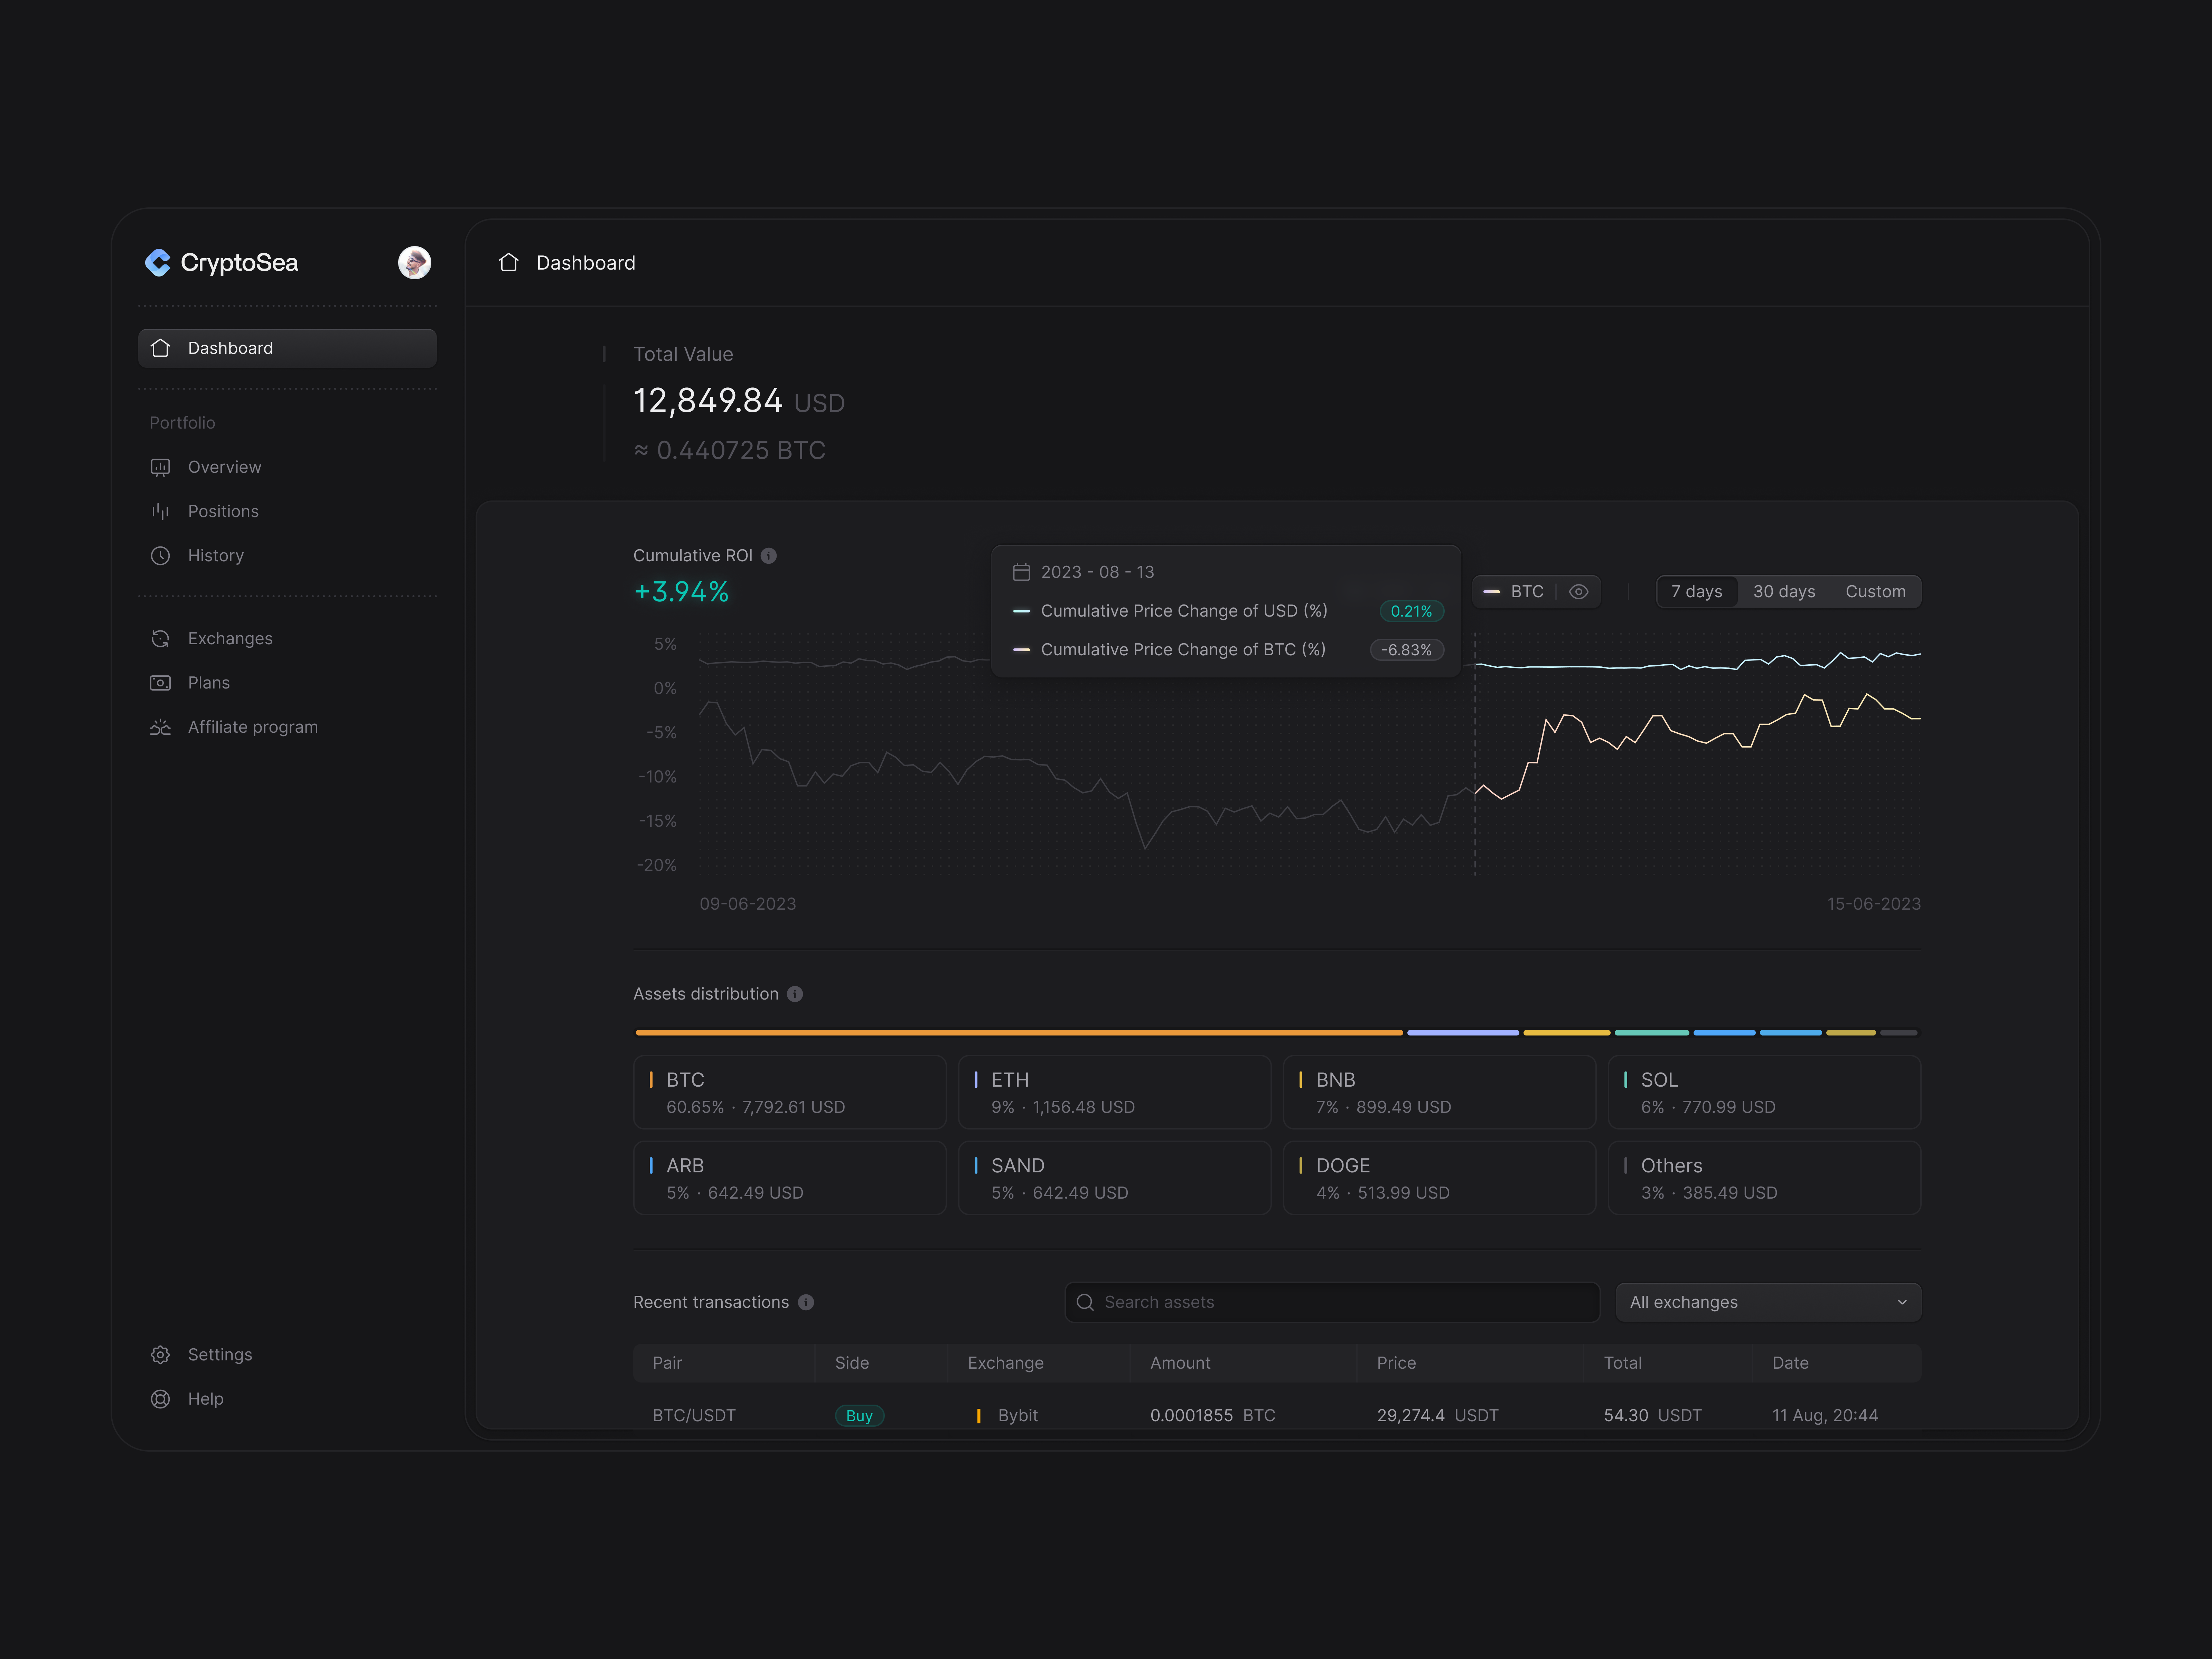Select the Positions icon in the sidebar
The image size is (2212, 1659).
[160, 511]
